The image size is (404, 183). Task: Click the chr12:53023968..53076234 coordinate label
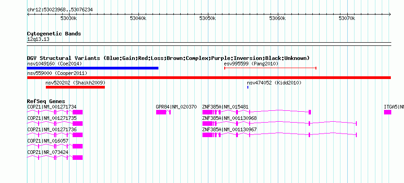(x=60, y=10)
